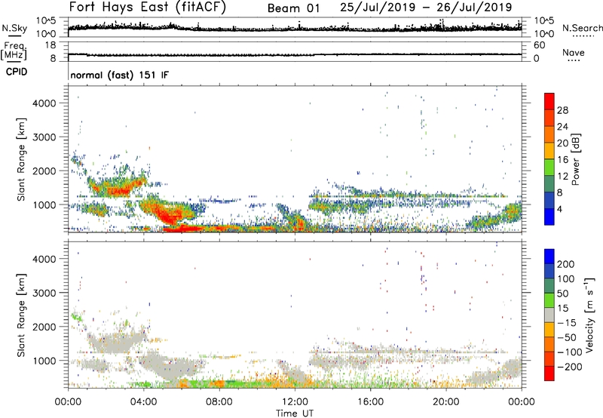Click the "1000" tick of the velocity panel
This screenshot has height=418, width=603.
44,360
